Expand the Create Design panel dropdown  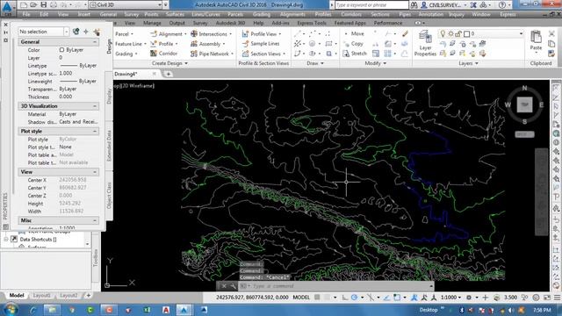169,63
